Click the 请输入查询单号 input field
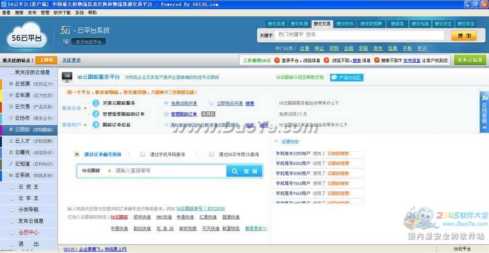The width and height of the screenshot is (489, 253). coord(170,171)
